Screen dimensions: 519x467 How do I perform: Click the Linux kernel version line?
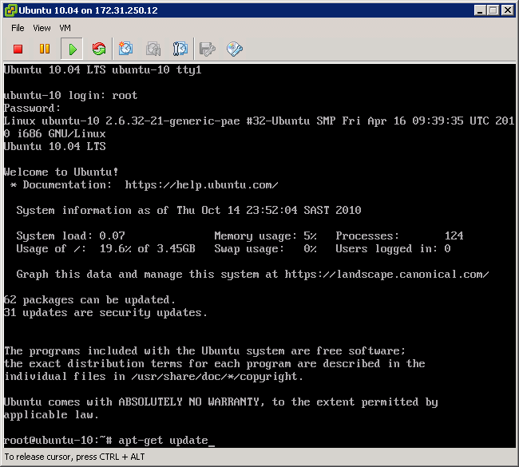click(x=259, y=127)
